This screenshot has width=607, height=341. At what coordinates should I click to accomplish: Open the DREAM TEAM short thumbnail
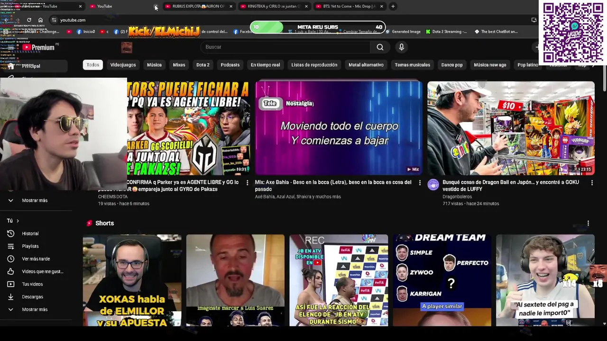442,280
